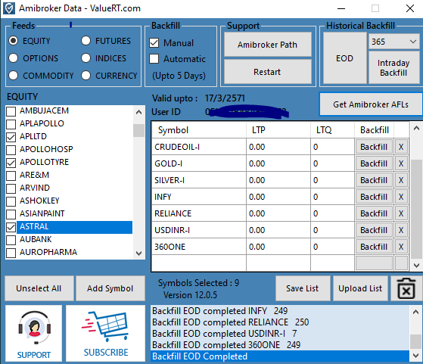Enable the Automatic backfill checkbox

[154, 58]
